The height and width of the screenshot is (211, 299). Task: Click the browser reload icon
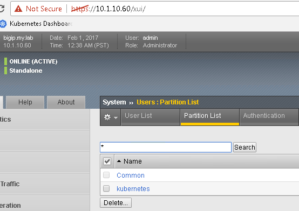(x=2, y=9)
